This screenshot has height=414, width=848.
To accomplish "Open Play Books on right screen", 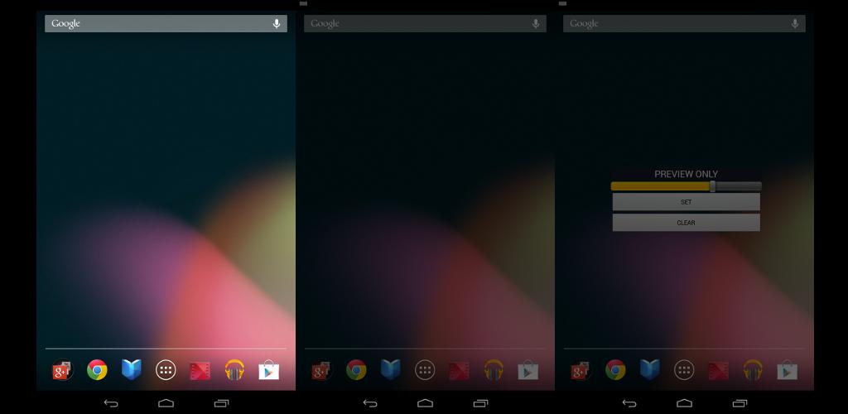I will pyautogui.click(x=649, y=370).
